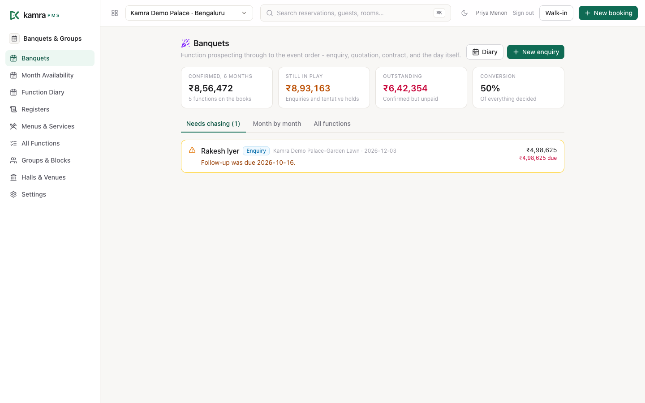Click the Priya Menon user name
Screen dimensions: 645x403
coord(491,13)
